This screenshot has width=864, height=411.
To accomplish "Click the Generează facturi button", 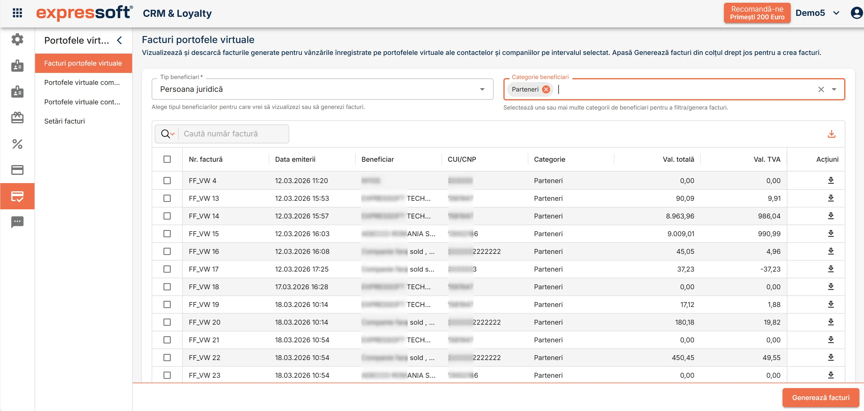I will pos(820,398).
